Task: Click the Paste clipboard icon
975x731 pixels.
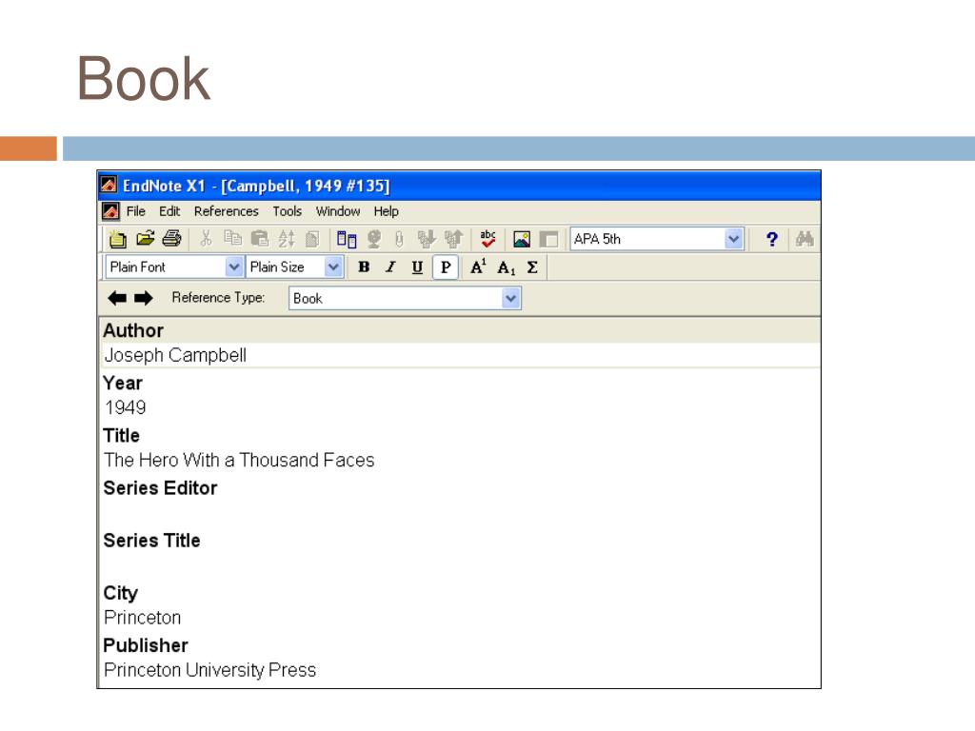Action: 259,239
